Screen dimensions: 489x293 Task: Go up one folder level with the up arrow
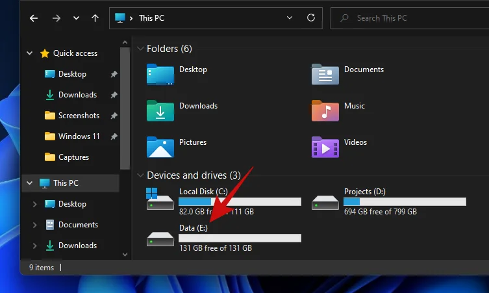[95, 18]
